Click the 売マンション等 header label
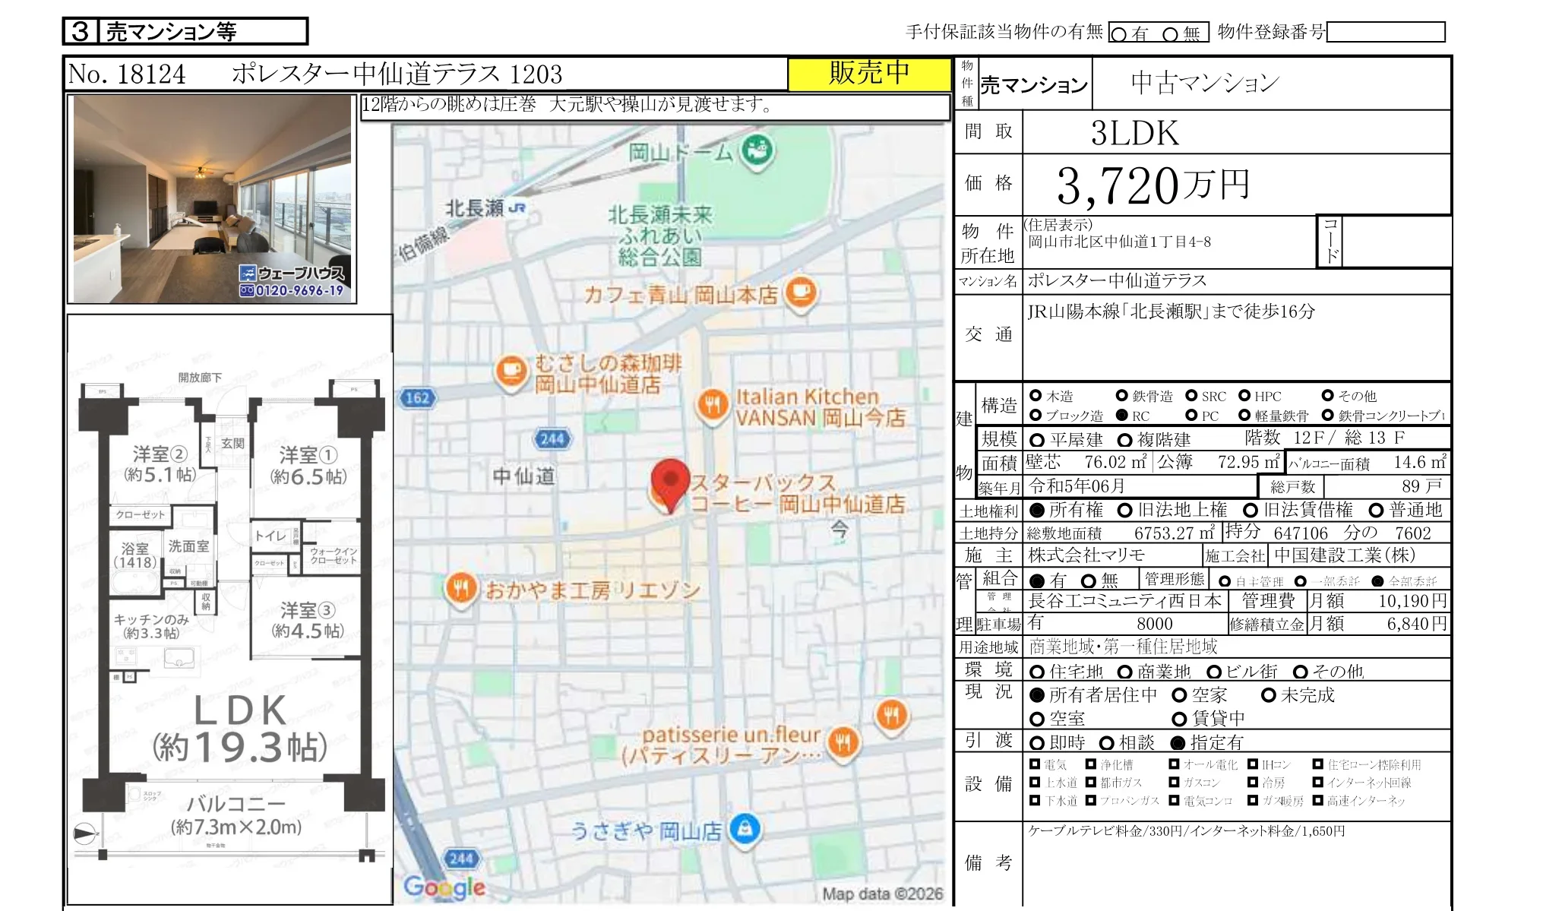Viewport: 1562px width, 911px height. [x=171, y=31]
